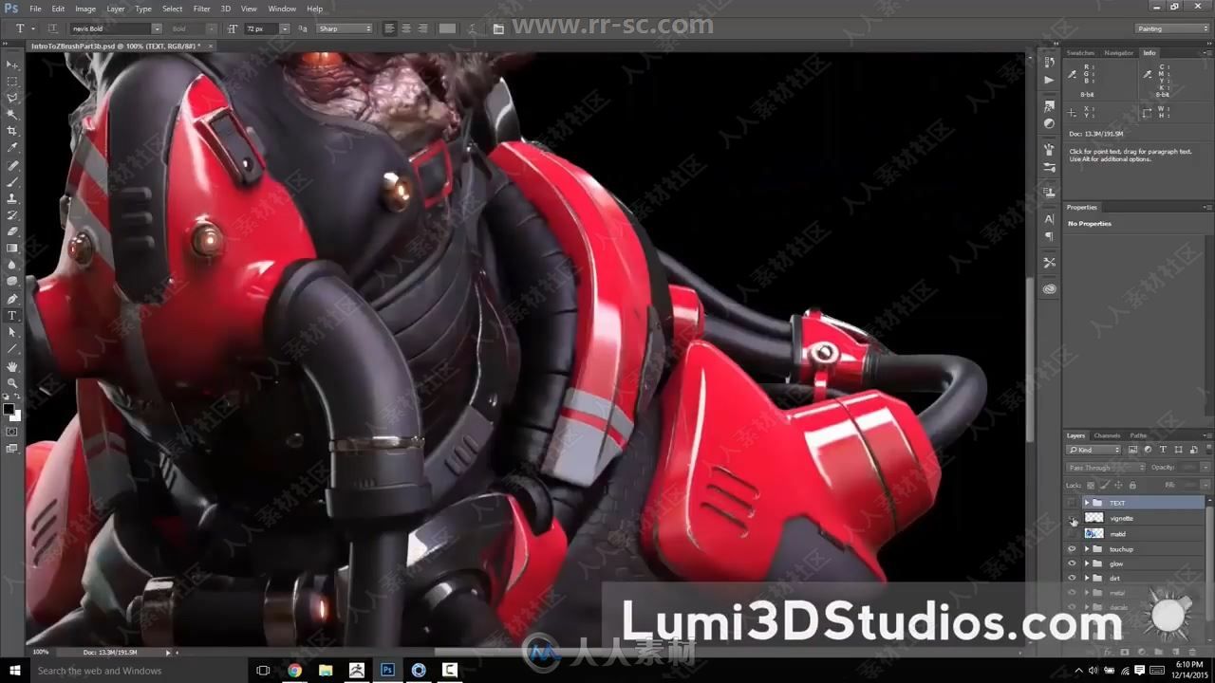Open the Styles fx panel icon
Screen dimensions: 1215x683
[x=1049, y=106]
